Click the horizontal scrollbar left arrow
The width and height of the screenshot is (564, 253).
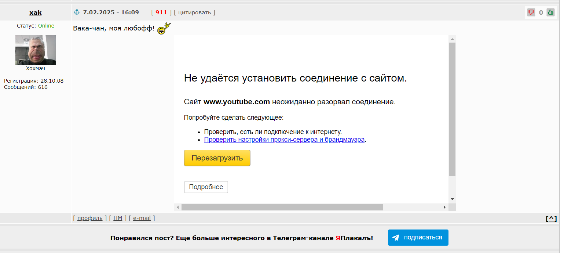[177, 207]
